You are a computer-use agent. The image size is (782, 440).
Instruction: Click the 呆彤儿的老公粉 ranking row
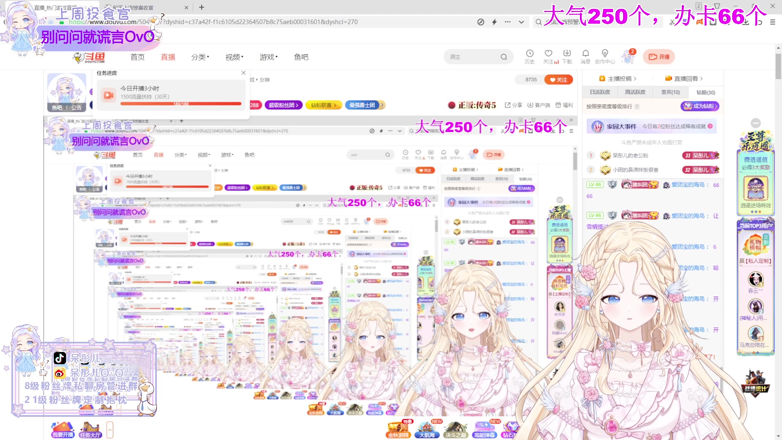[x=653, y=155]
